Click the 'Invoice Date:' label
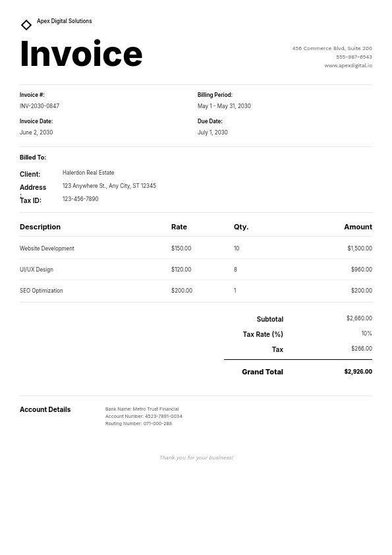 click(36, 121)
